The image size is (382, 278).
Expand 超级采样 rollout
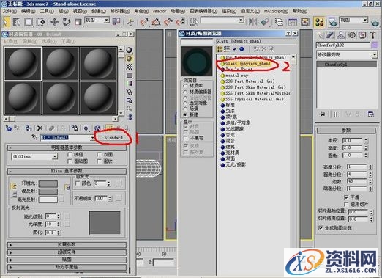click(x=67, y=252)
